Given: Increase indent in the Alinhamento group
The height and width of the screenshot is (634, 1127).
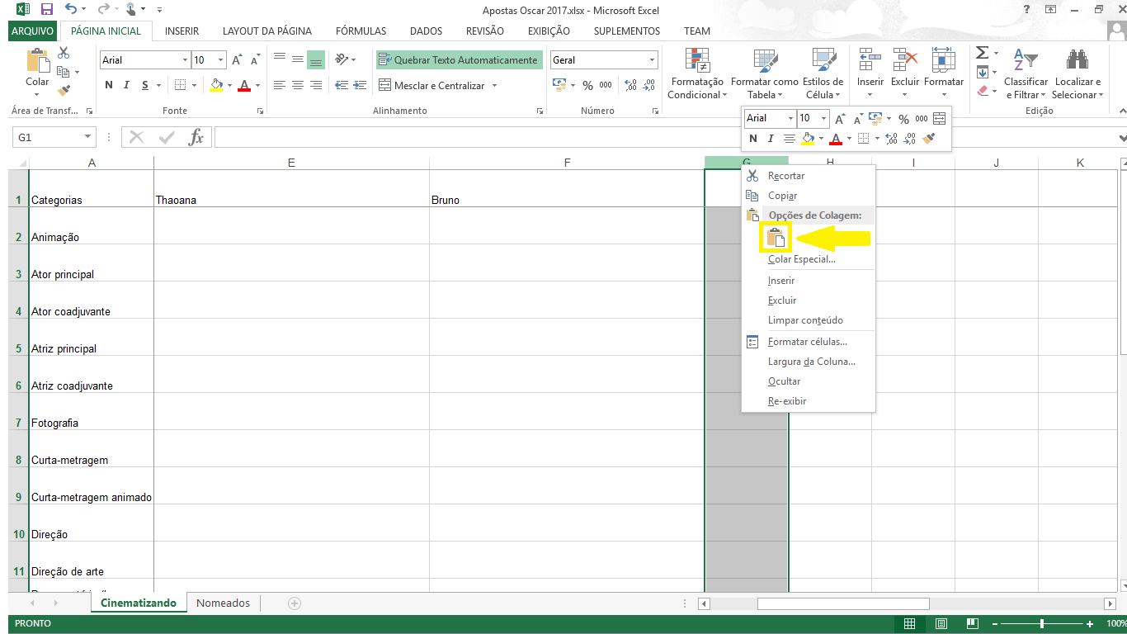Looking at the screenshot, I should pyautogui.click(x=360, y=85).
